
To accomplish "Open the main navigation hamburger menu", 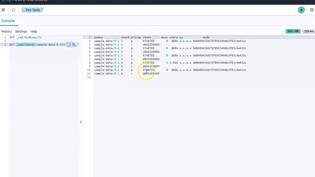I will pyautogui.click(x=3, y=10).
